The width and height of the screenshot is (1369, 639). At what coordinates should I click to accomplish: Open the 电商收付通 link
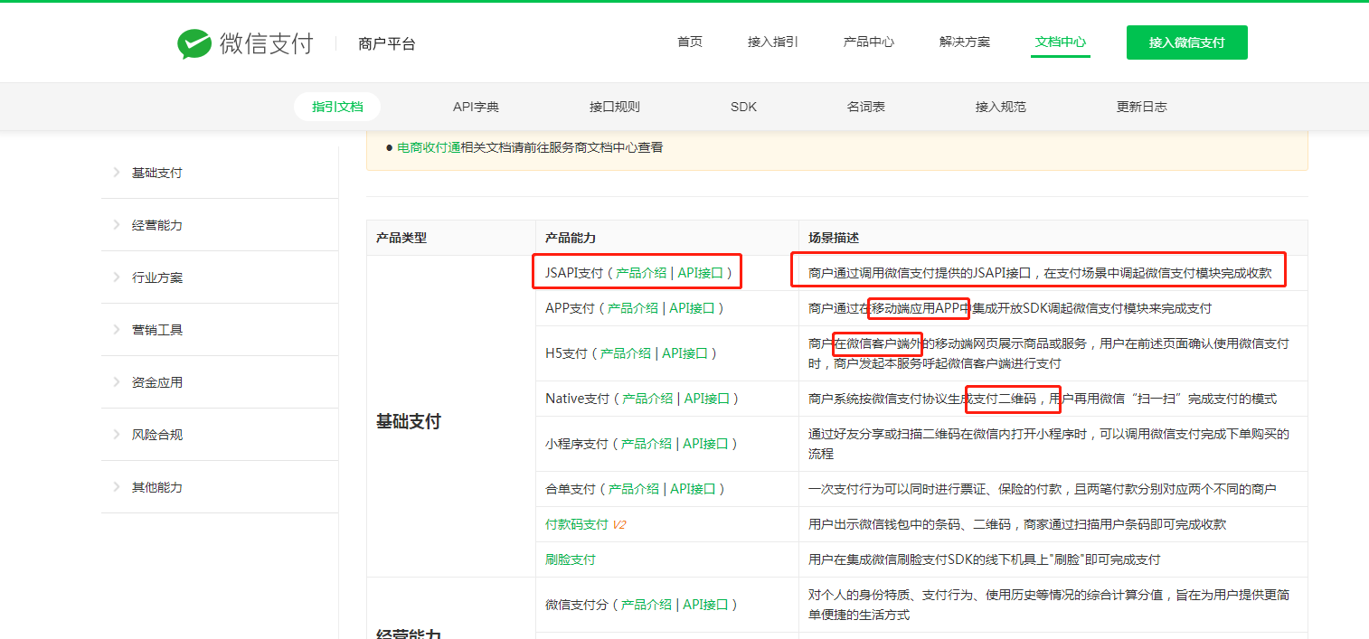click(426, 147)
